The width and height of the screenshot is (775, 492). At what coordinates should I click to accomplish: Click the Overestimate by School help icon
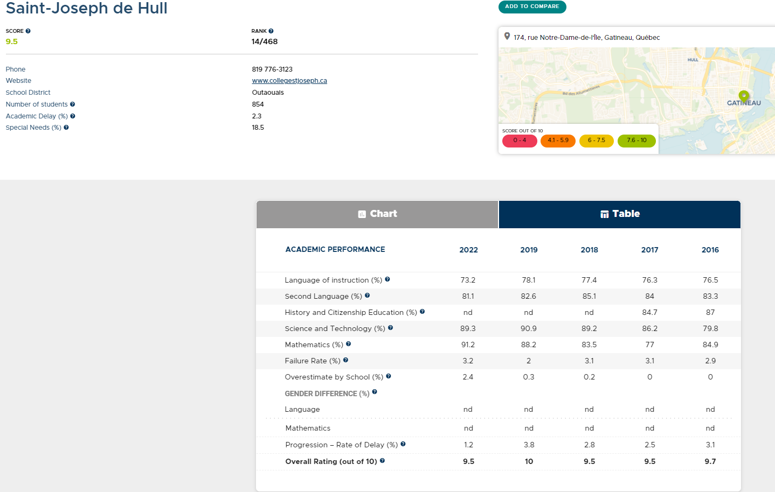coord(388,376)
